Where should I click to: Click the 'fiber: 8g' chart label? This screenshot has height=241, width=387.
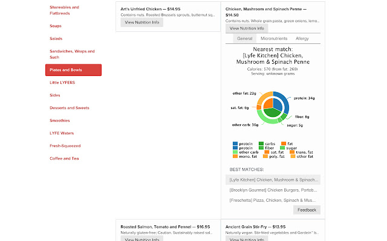[302, 117]
